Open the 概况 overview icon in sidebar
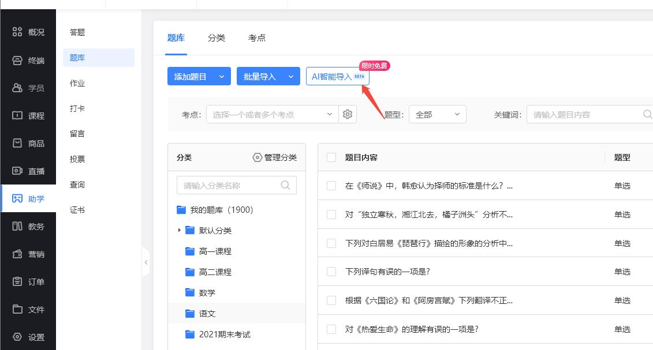 coord(17,32)
